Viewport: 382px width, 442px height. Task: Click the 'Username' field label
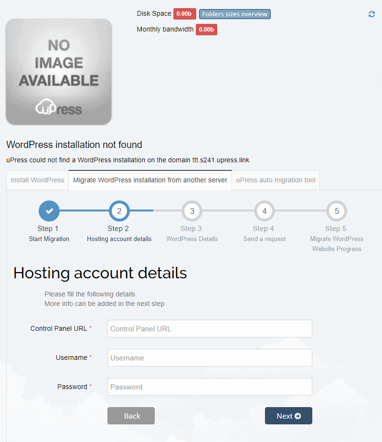tap(71, 358)
